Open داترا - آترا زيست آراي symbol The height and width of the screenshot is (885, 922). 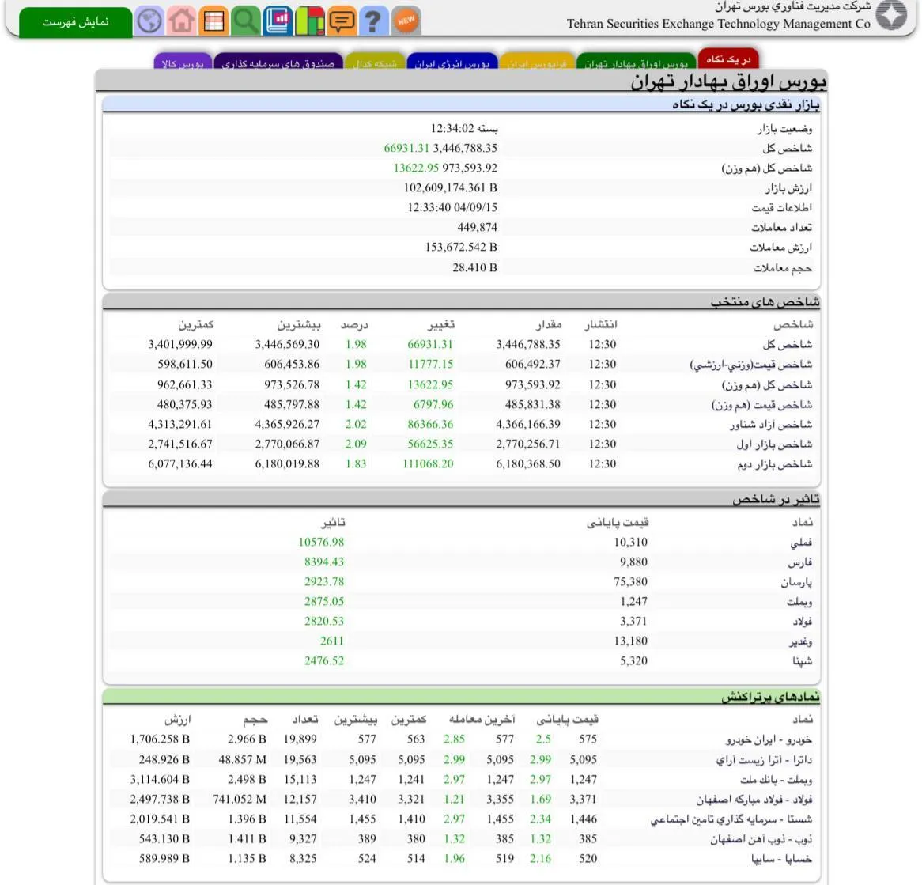pyautogui.click(x=764, y=760)
